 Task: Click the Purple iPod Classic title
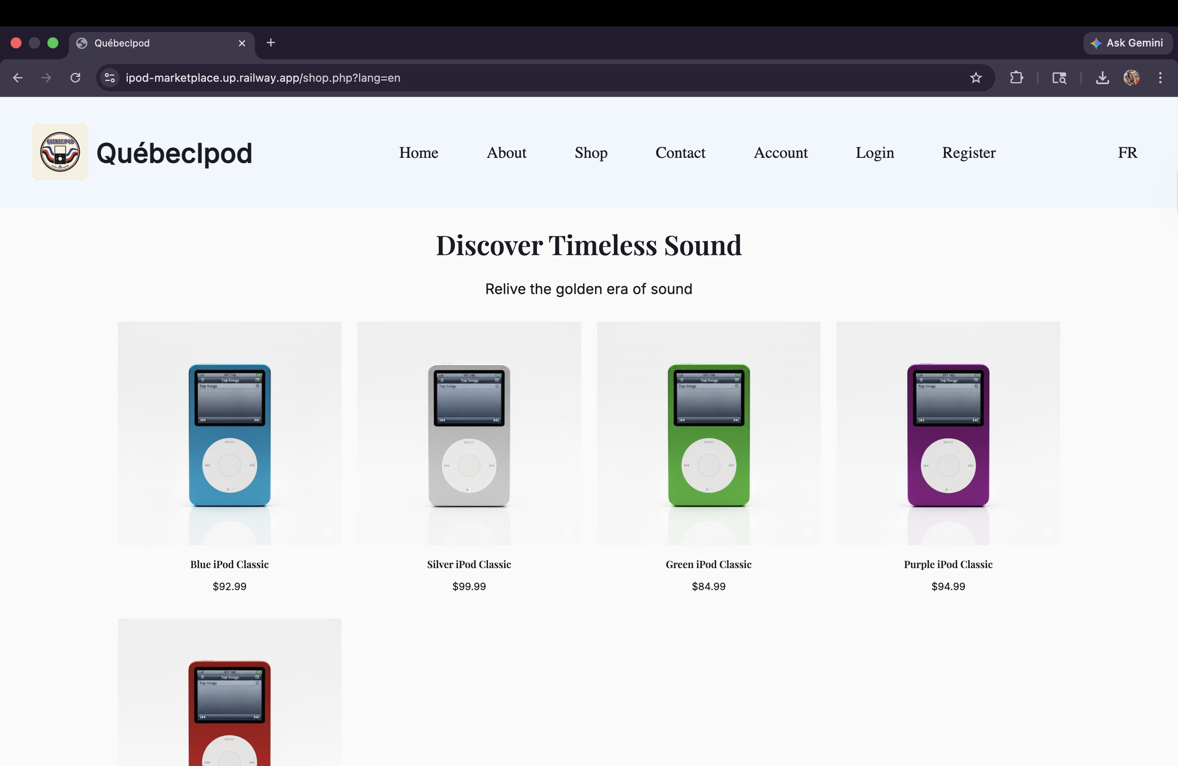[x=948, y=564]
